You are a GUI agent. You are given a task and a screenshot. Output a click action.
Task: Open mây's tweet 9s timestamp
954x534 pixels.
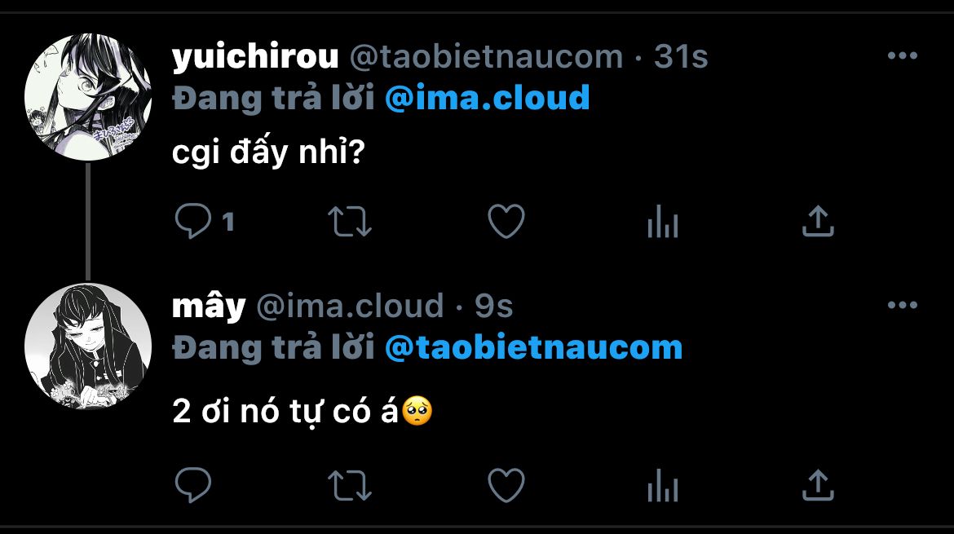coord(494,307)
